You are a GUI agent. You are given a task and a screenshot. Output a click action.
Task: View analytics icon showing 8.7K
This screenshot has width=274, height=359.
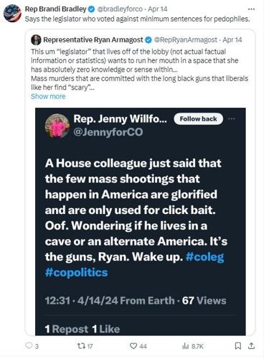click(186, 346)
